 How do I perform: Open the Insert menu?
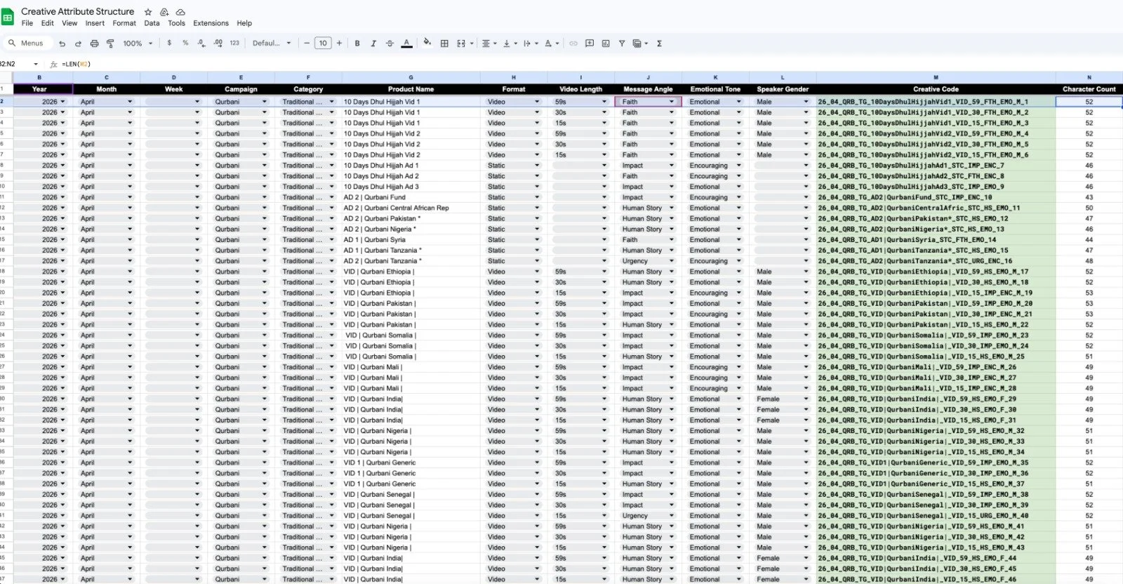pos(95,23)
